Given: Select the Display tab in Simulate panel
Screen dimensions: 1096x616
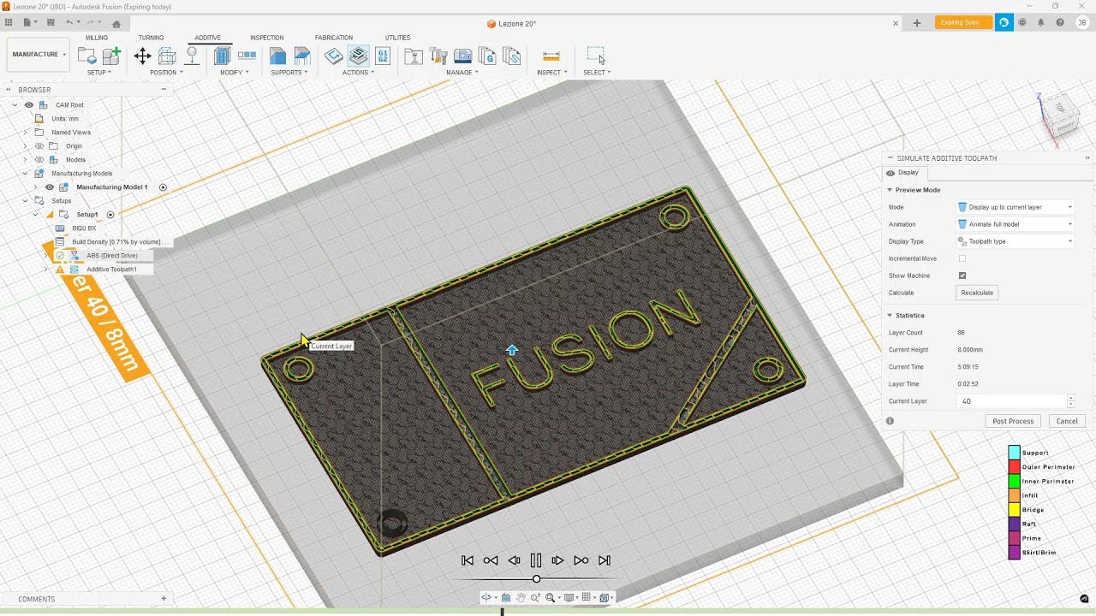Looking at the screenshot, I should (x=903, y=173).
